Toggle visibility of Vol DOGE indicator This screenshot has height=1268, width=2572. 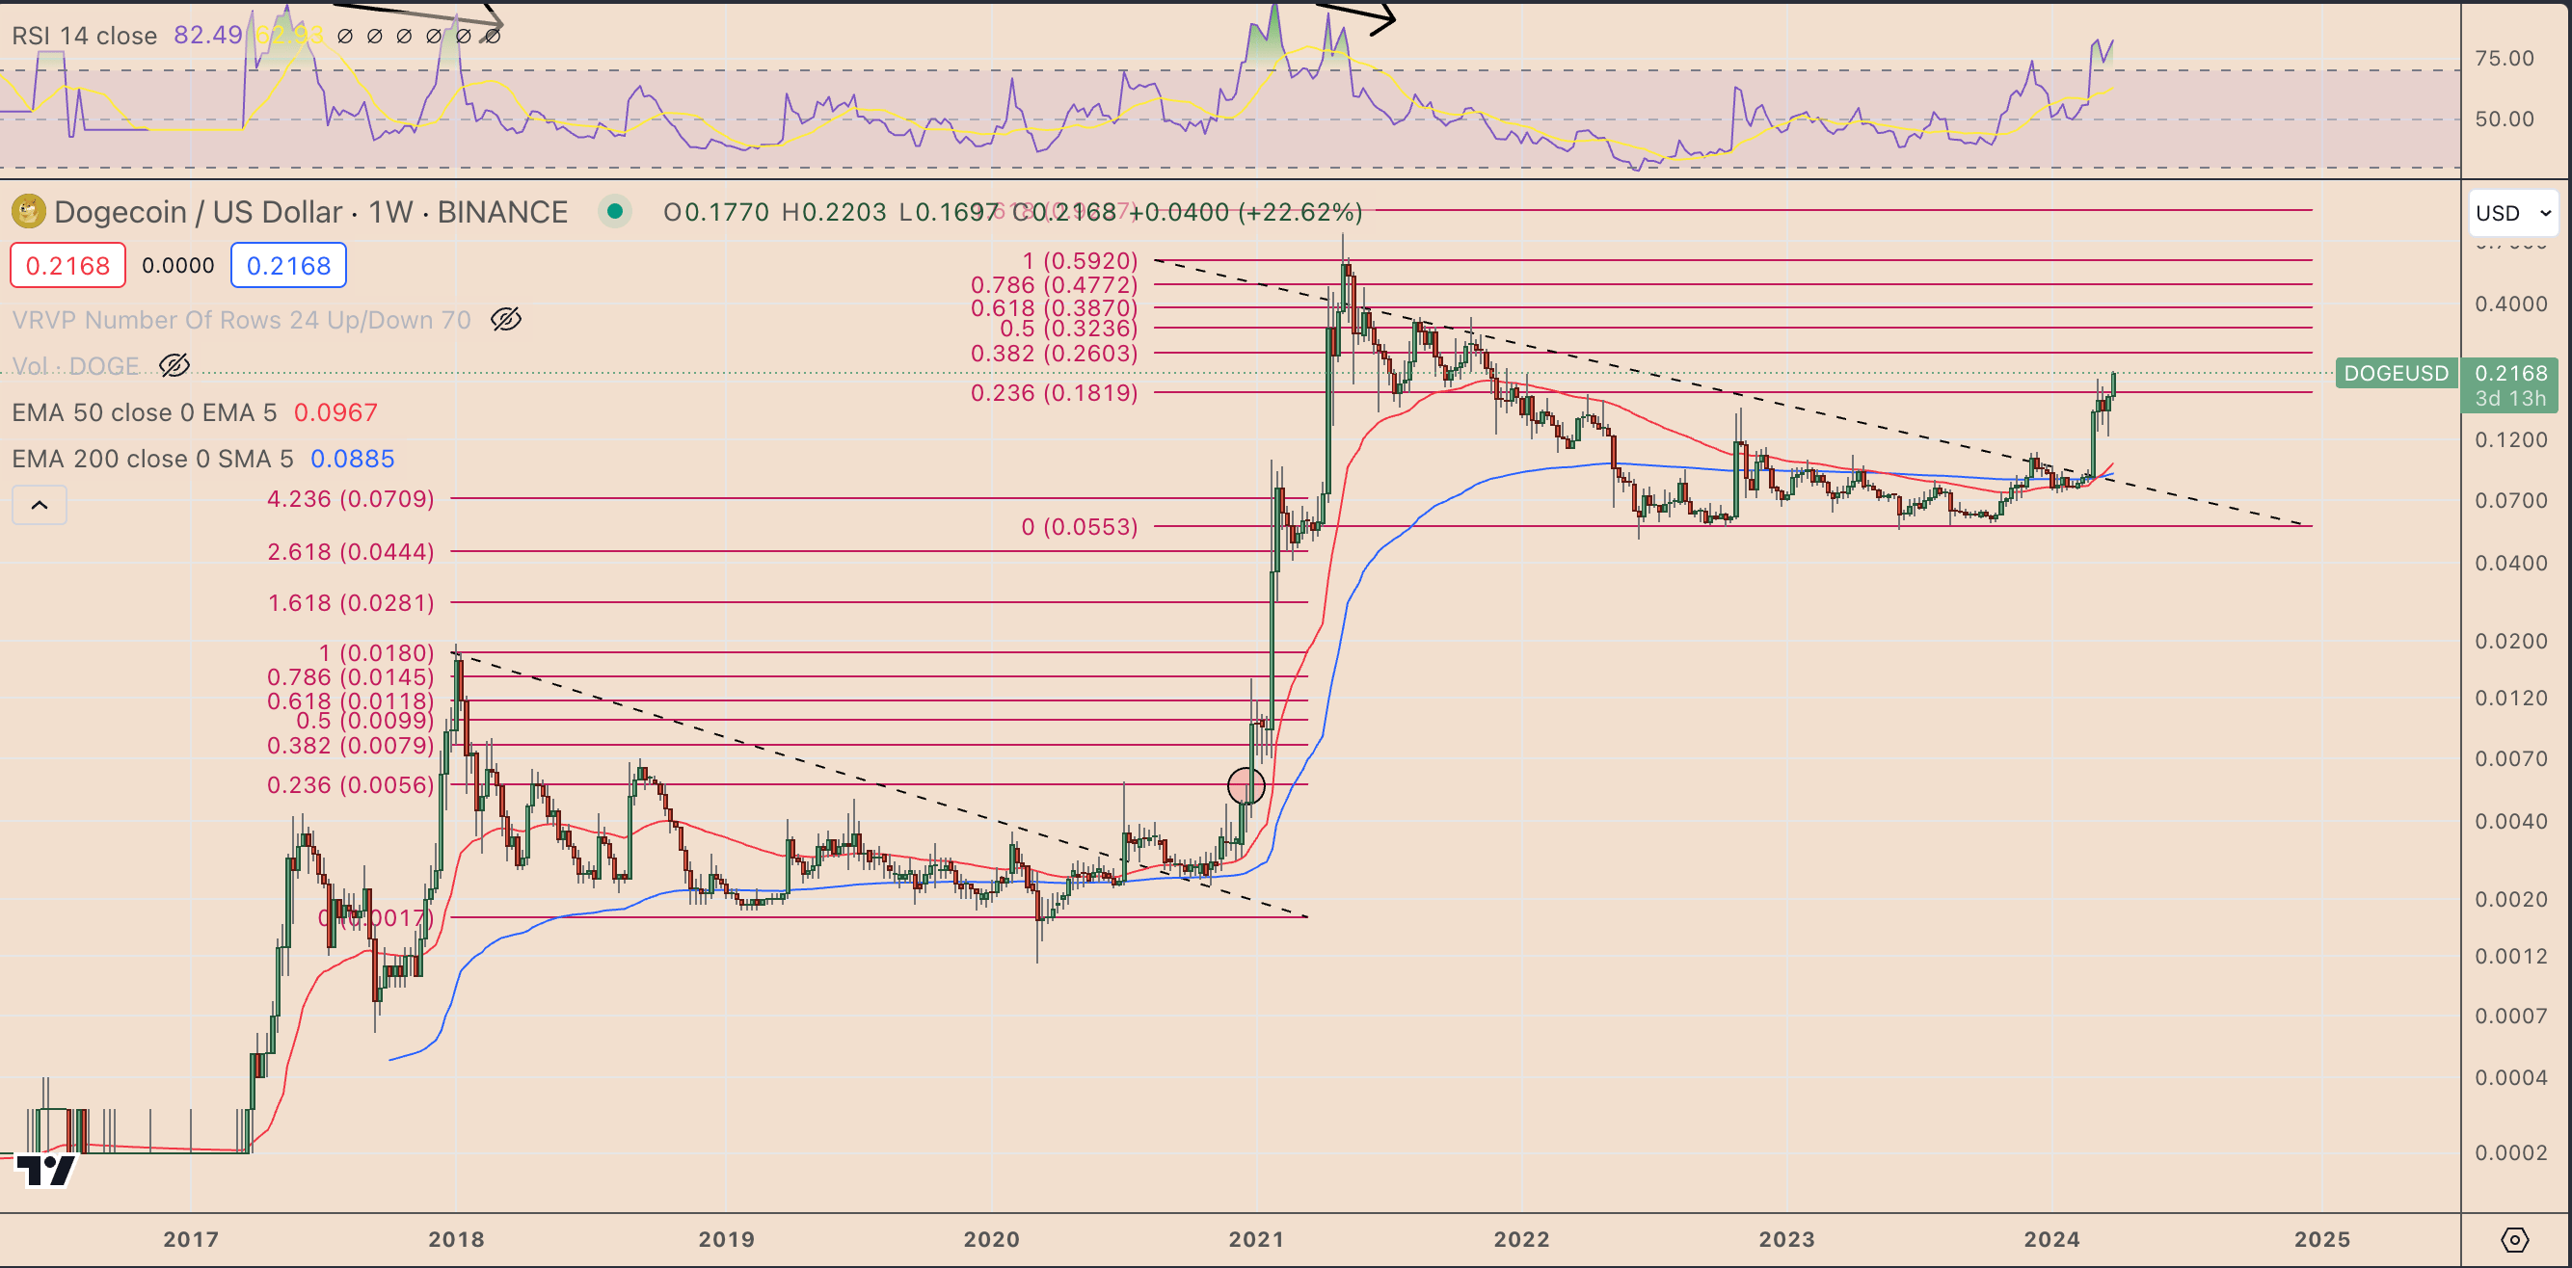pos(174,365)
